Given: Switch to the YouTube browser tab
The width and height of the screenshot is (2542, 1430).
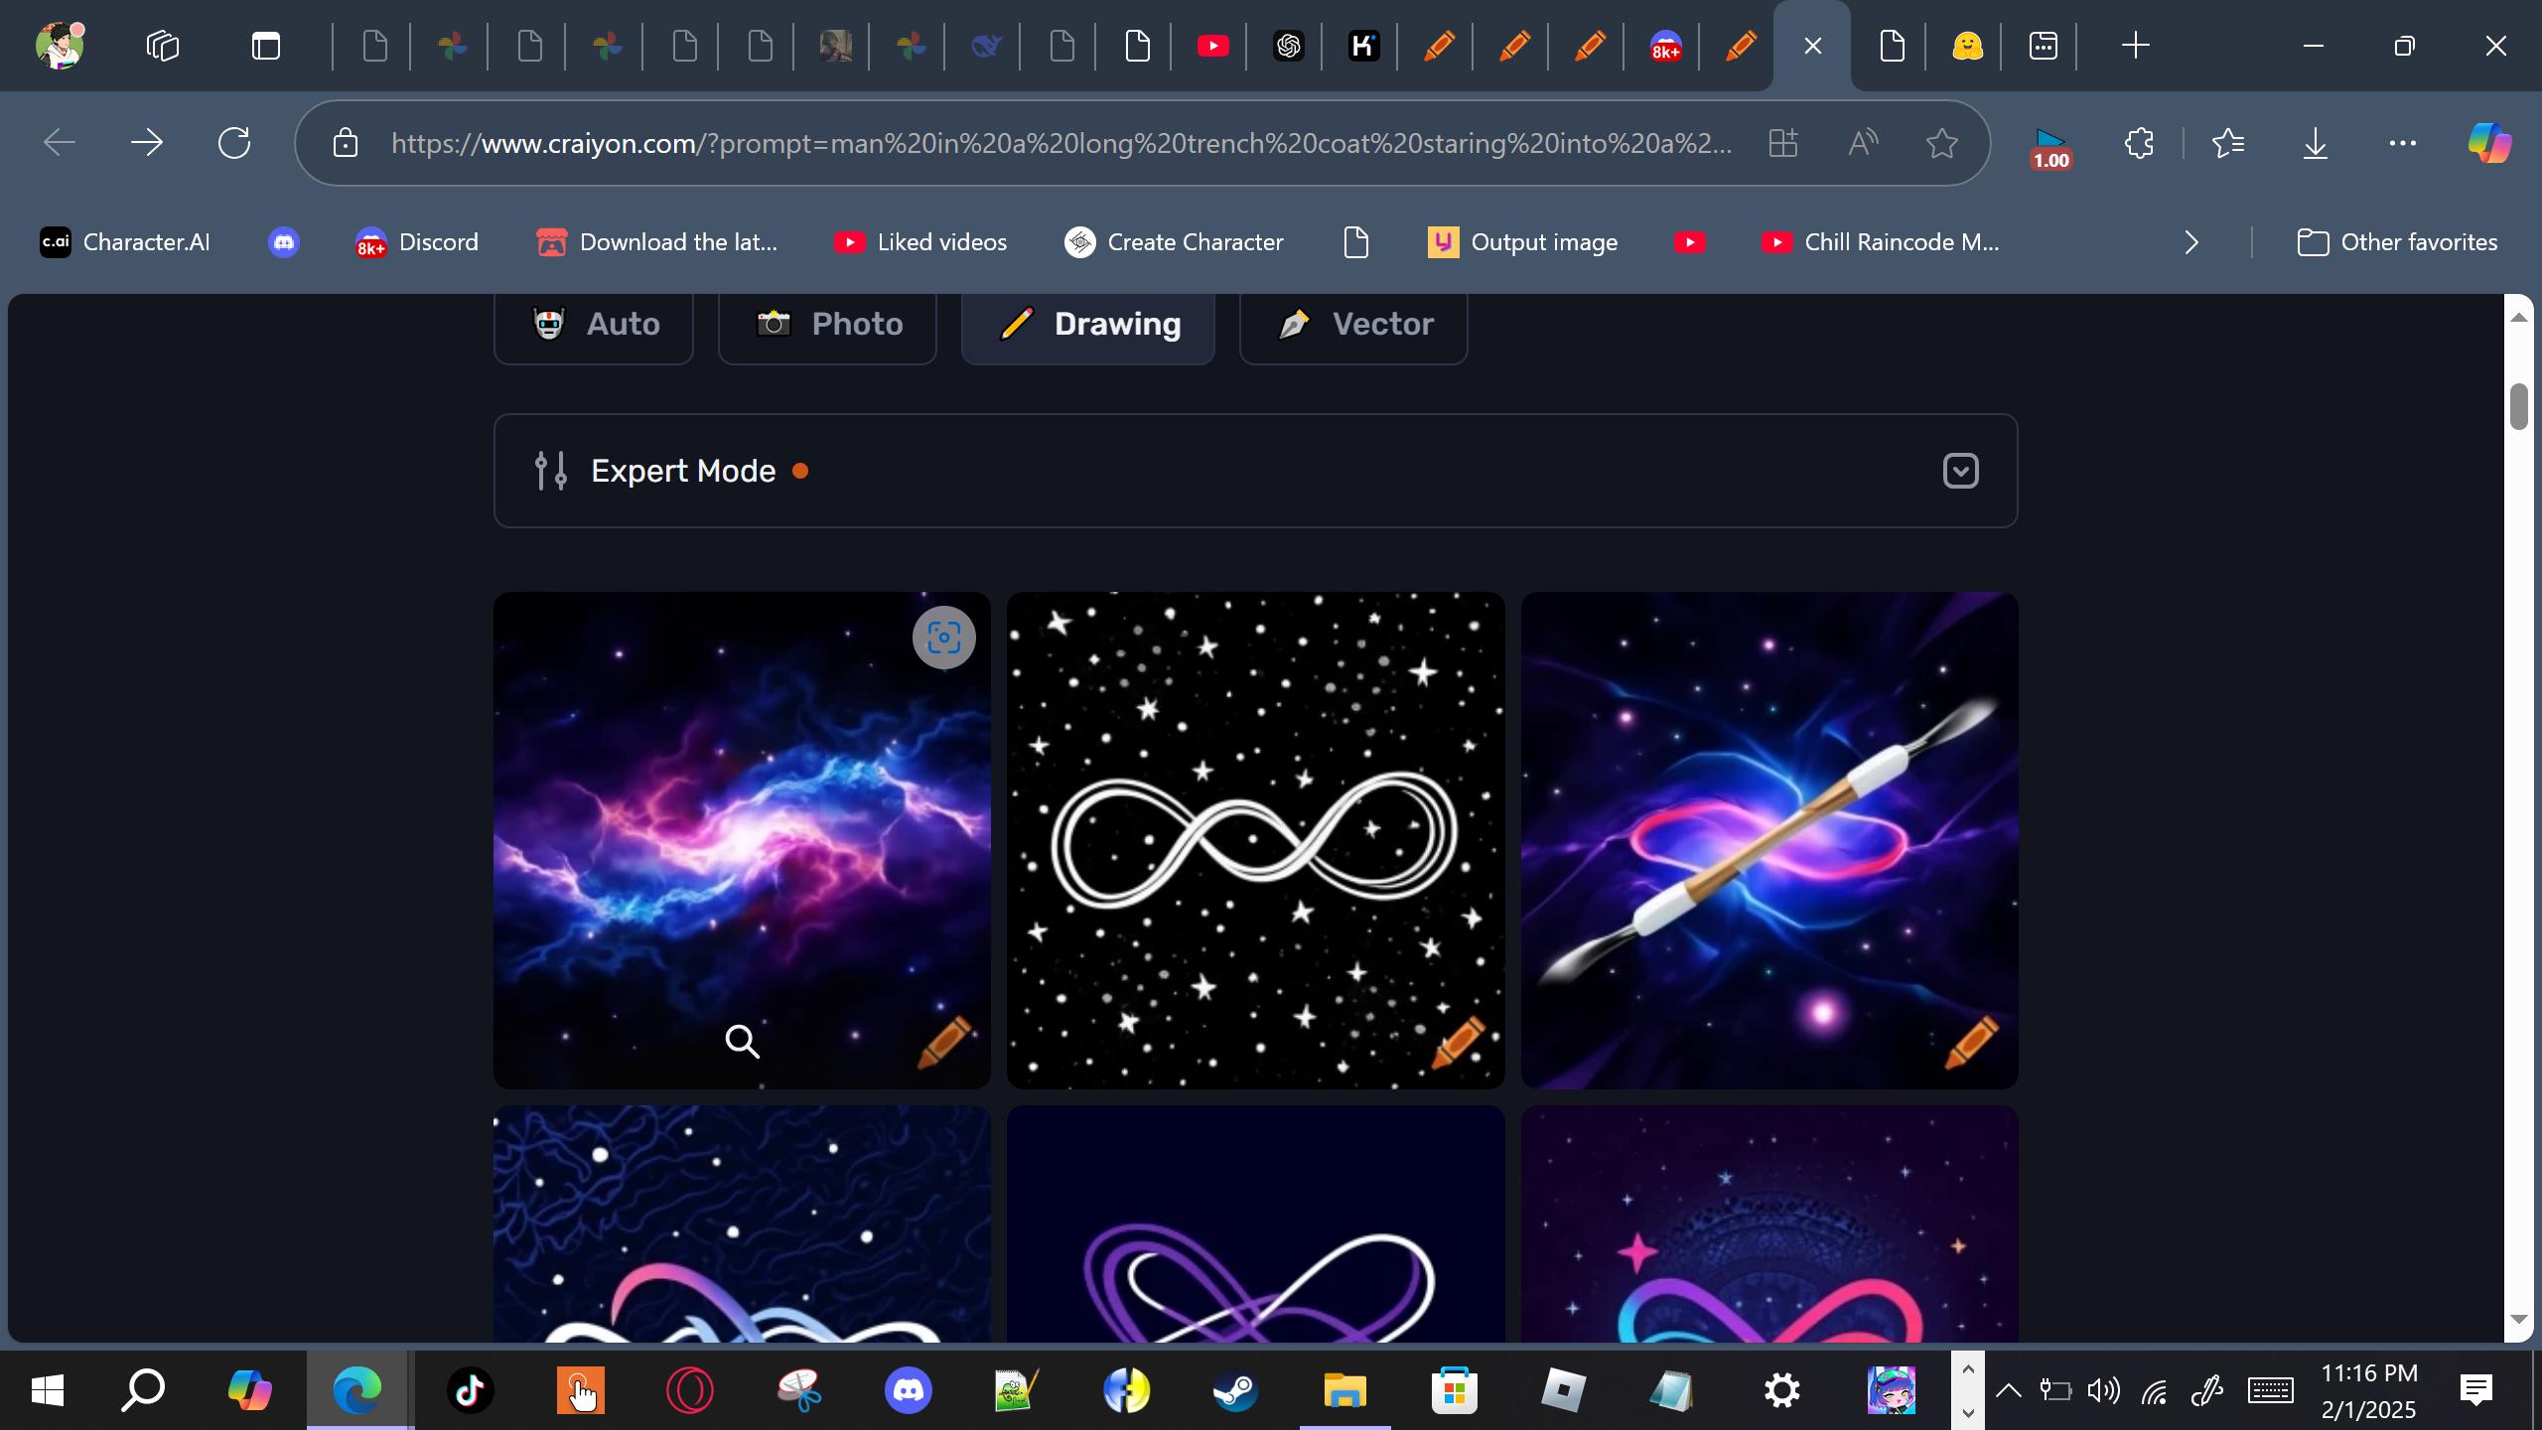Looking at the screenshot, I should point(1212,46).
